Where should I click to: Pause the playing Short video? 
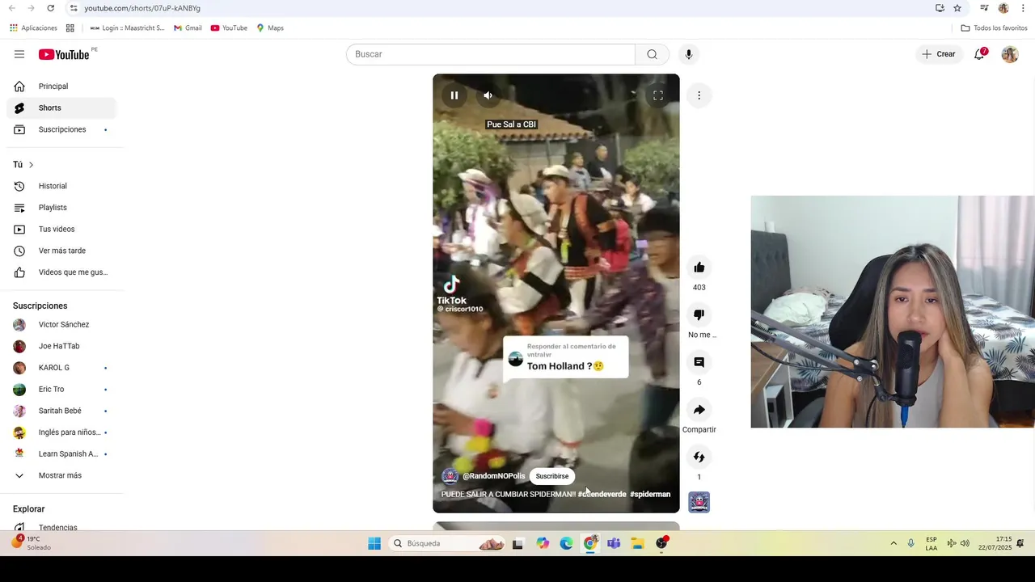454,95
